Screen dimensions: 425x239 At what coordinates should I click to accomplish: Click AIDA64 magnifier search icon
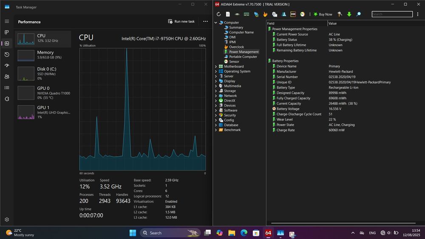(x=358, y=14)
